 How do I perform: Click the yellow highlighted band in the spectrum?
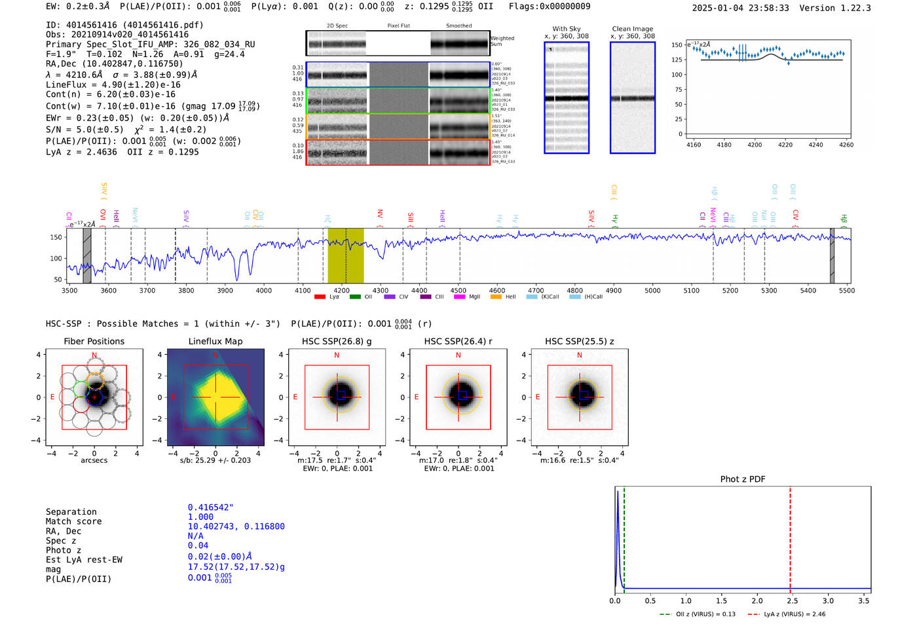345,255
